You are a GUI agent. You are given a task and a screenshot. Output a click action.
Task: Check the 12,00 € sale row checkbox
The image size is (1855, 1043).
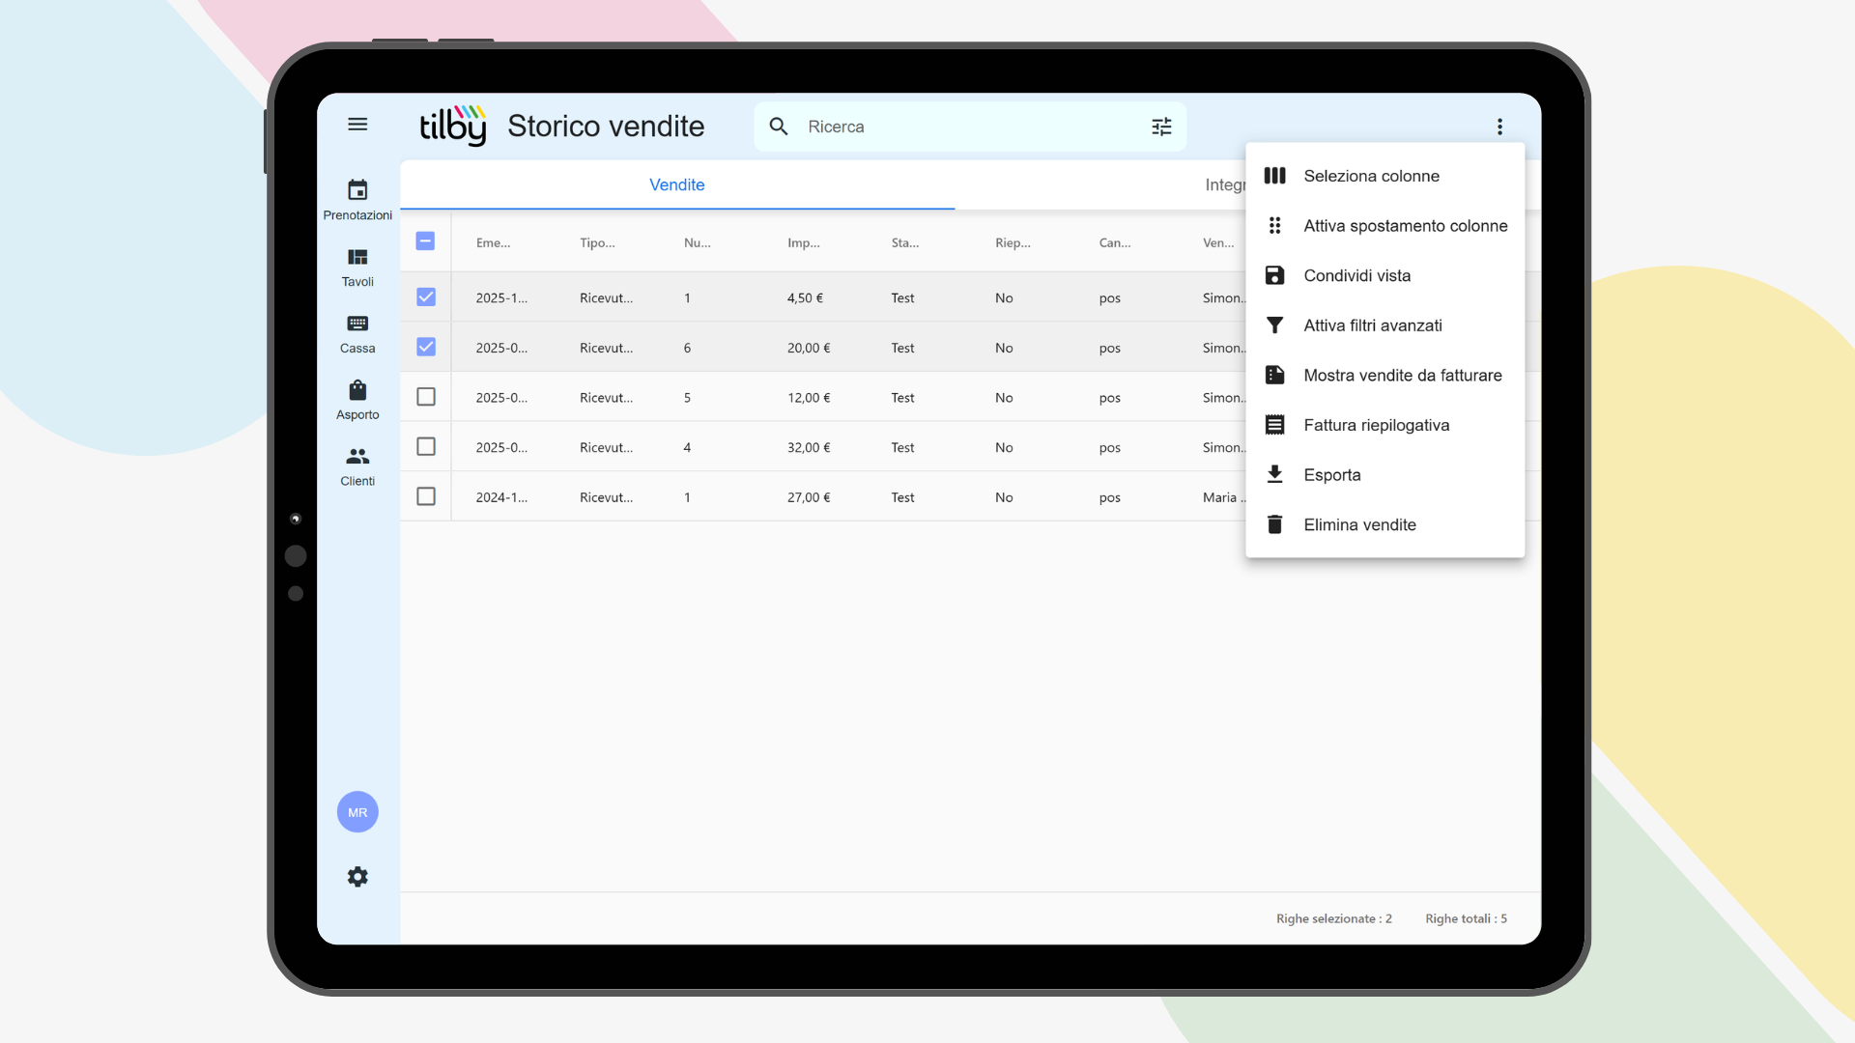click(426, 397)
